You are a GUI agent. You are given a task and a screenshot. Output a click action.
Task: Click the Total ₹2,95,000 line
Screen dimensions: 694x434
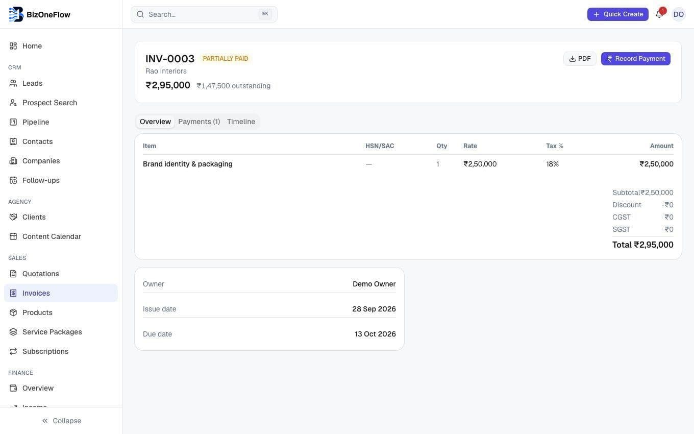(x=643, y=245)
